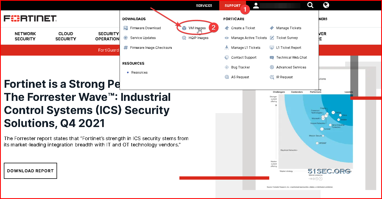The width and height of the screenshot is (382, 199).
Task: Click the Forrester Wave headline text
Action: pos(87,104)
